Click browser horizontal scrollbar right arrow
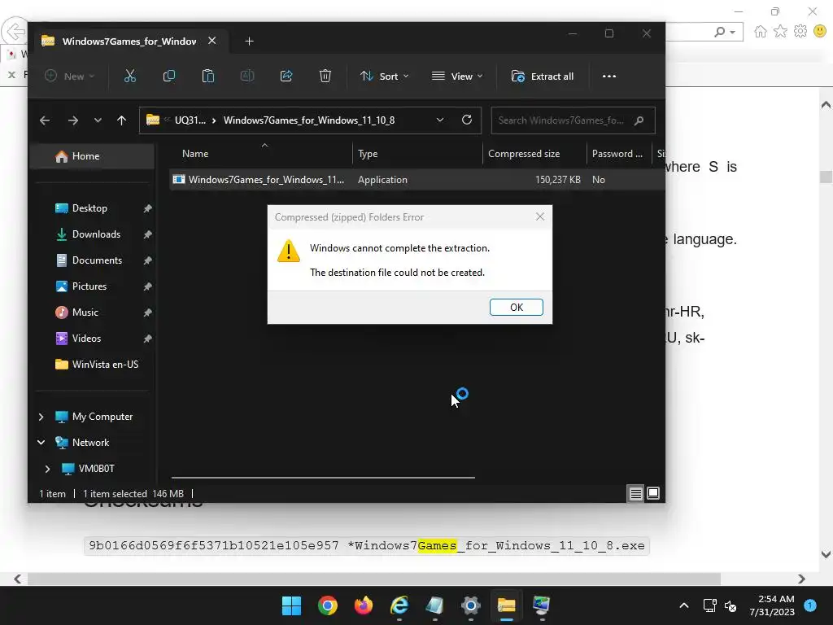This screenshot has width=833, height=625. [801, 579]
